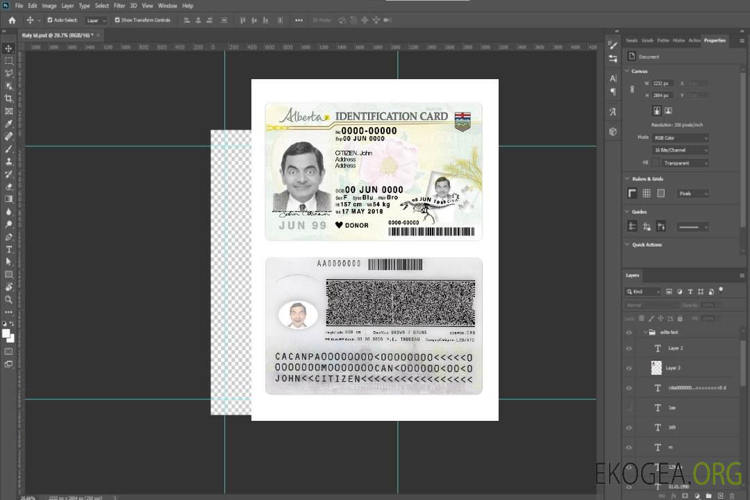Select the Rectangular Marquee tool
This screenshot has width=750, height=500.
point(9,60)
